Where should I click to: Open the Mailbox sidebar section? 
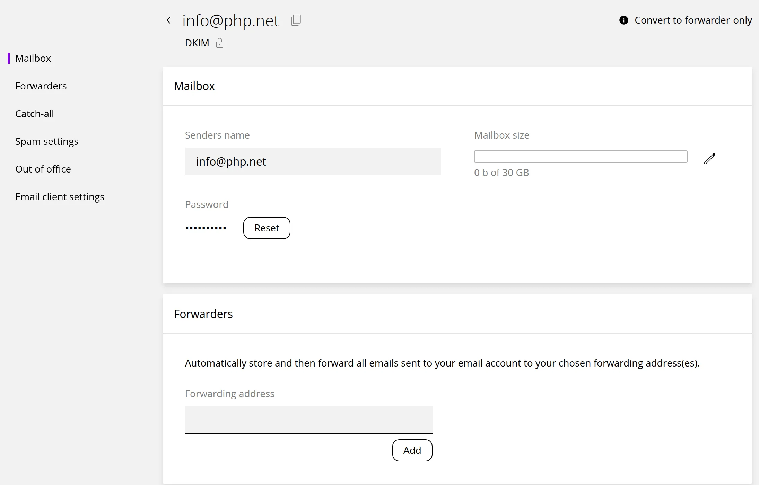click(33, 58)
